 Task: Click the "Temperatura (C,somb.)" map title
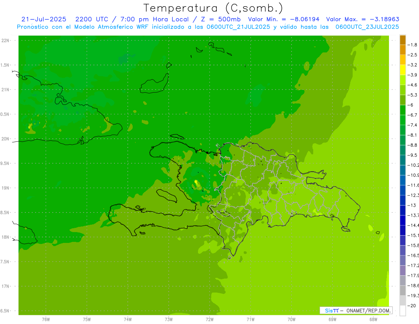(x=213, y=8)
